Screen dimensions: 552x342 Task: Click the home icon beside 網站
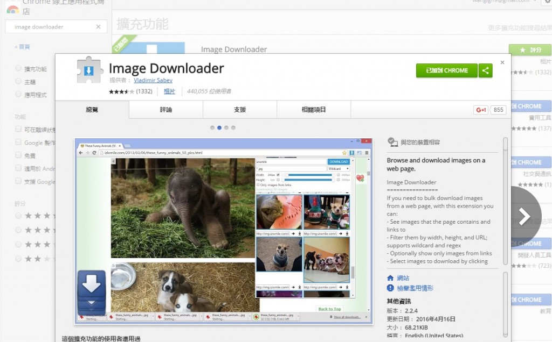pyautogui.click(x=390, y=278)
